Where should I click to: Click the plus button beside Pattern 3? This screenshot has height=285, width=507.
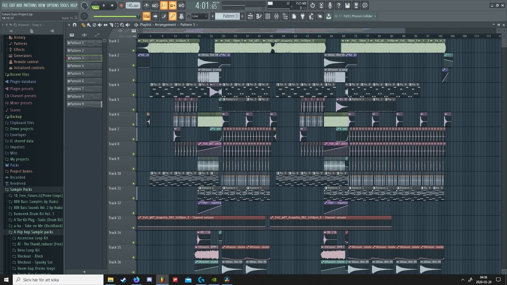pyautogui.click(x=242, y=16)
